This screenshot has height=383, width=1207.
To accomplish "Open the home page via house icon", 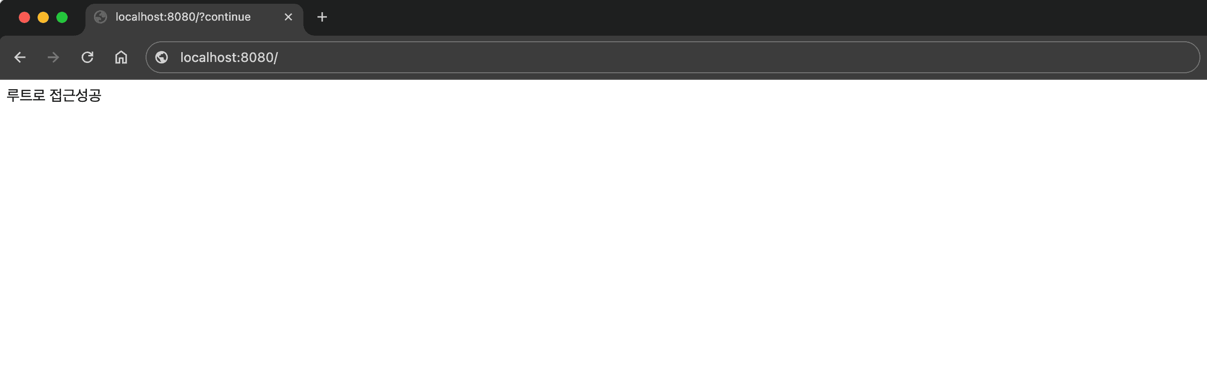I will click(x=121, y=57).
